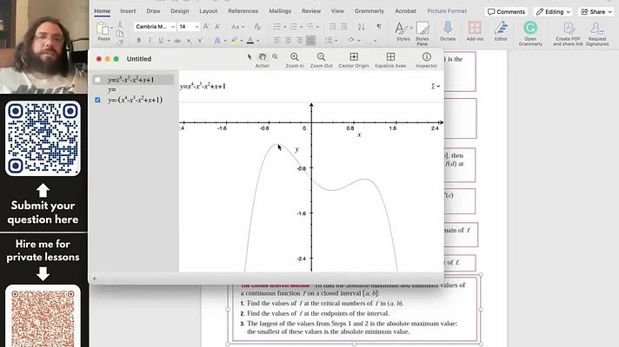Open the Grapher Inspector
619x347 pixels.
click(426, 60)
